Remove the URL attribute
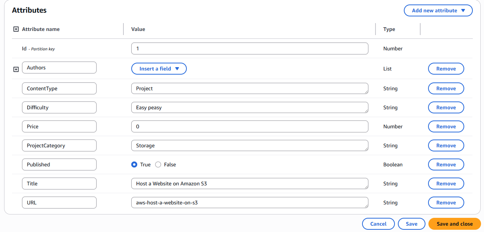484x232 pixels. click(446, 203)
